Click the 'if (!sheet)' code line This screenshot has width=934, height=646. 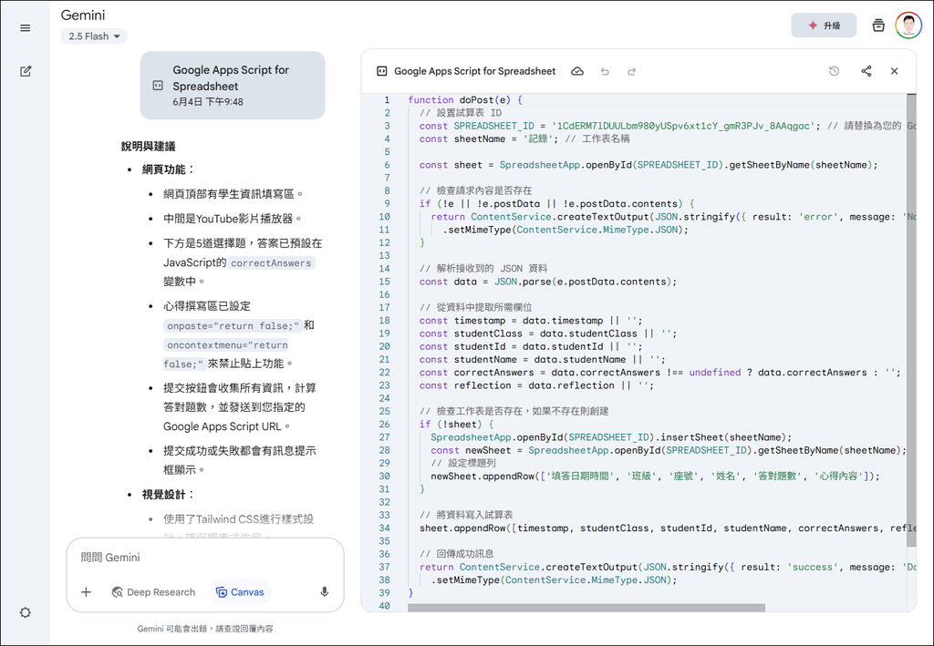coord(456,425)
